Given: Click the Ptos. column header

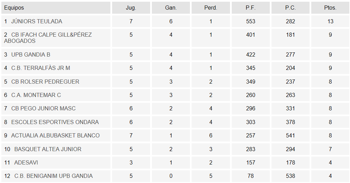Looking at the screenshot, I should (x=330, y=8).
